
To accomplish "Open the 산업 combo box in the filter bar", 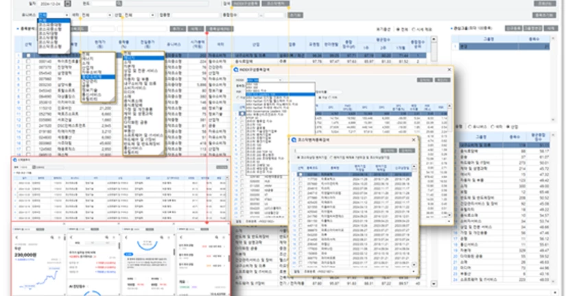I will tap(139, 15).
